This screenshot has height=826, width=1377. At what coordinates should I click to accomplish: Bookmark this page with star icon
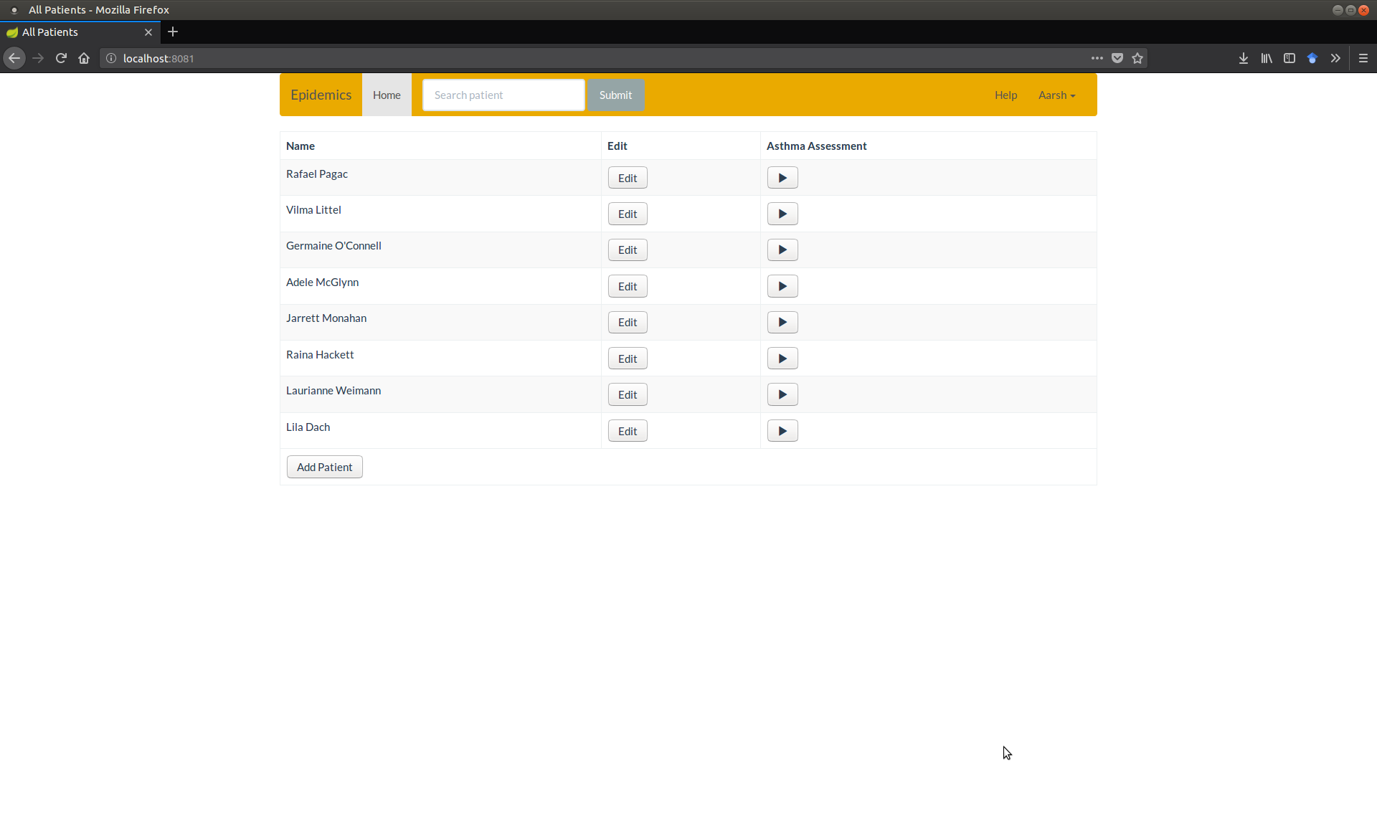click(1137, 58)
